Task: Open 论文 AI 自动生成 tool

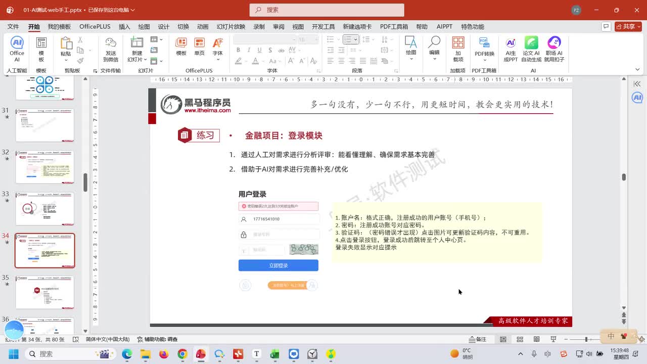Action: pyautogui.click(x=531, y=49)
